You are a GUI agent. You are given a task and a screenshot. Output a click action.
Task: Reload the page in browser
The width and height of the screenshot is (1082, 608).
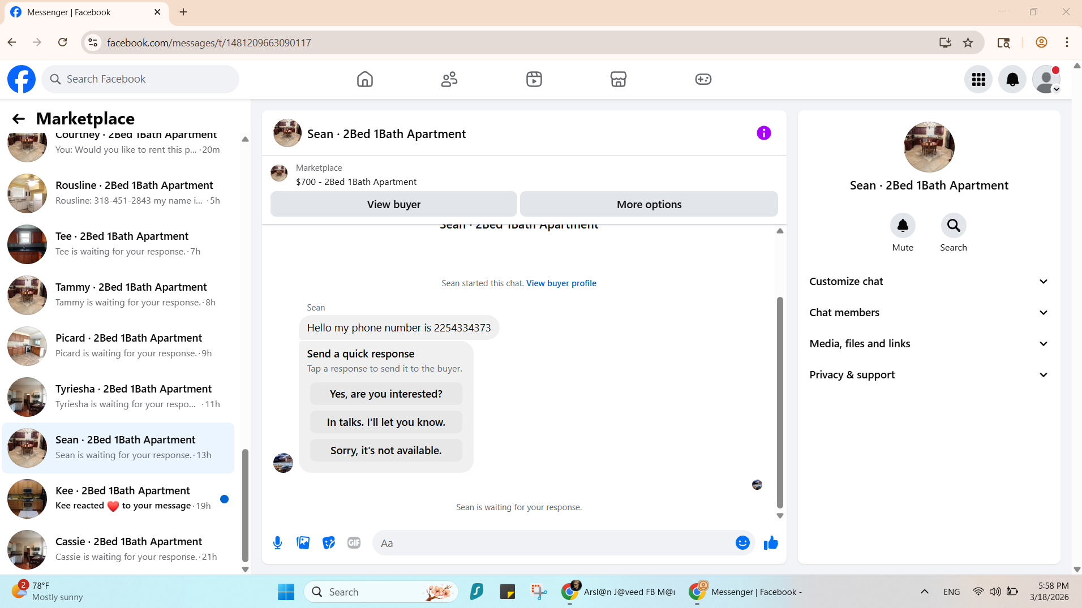click(x=62, y=42)
